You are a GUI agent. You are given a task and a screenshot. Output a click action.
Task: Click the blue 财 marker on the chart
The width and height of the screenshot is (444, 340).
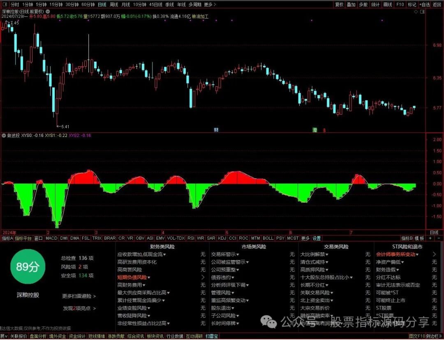[x=216, y=130]
